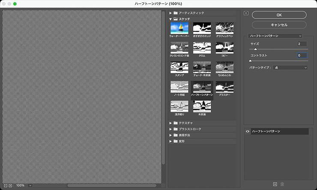This screenshot has width=317, height=190.
Task: Open the ハーフトーンパターン filter name dropdown
Action: (275, 36)
